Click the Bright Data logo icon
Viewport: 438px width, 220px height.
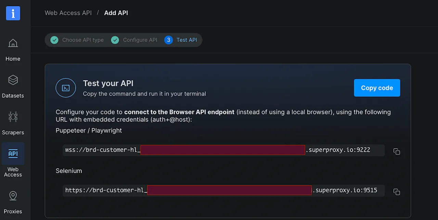(x=13, y=13)
